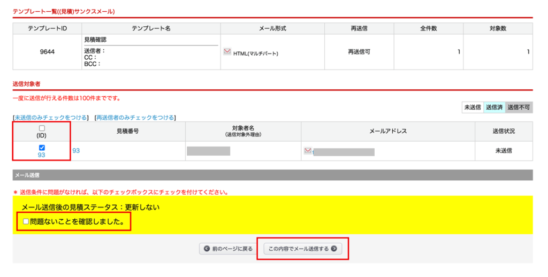Click 再送信者のみチェックをつける link
The image size is (548, 277).
tap(135, 117)
